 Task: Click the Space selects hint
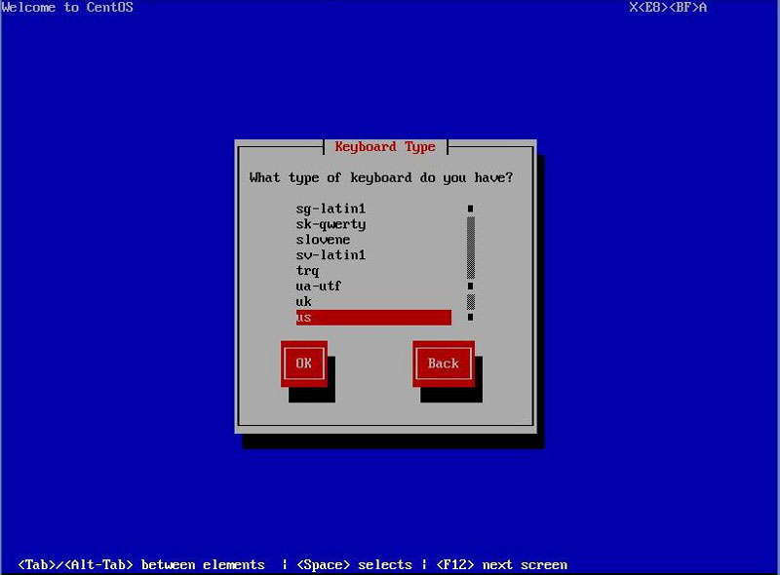pos(354,565)
